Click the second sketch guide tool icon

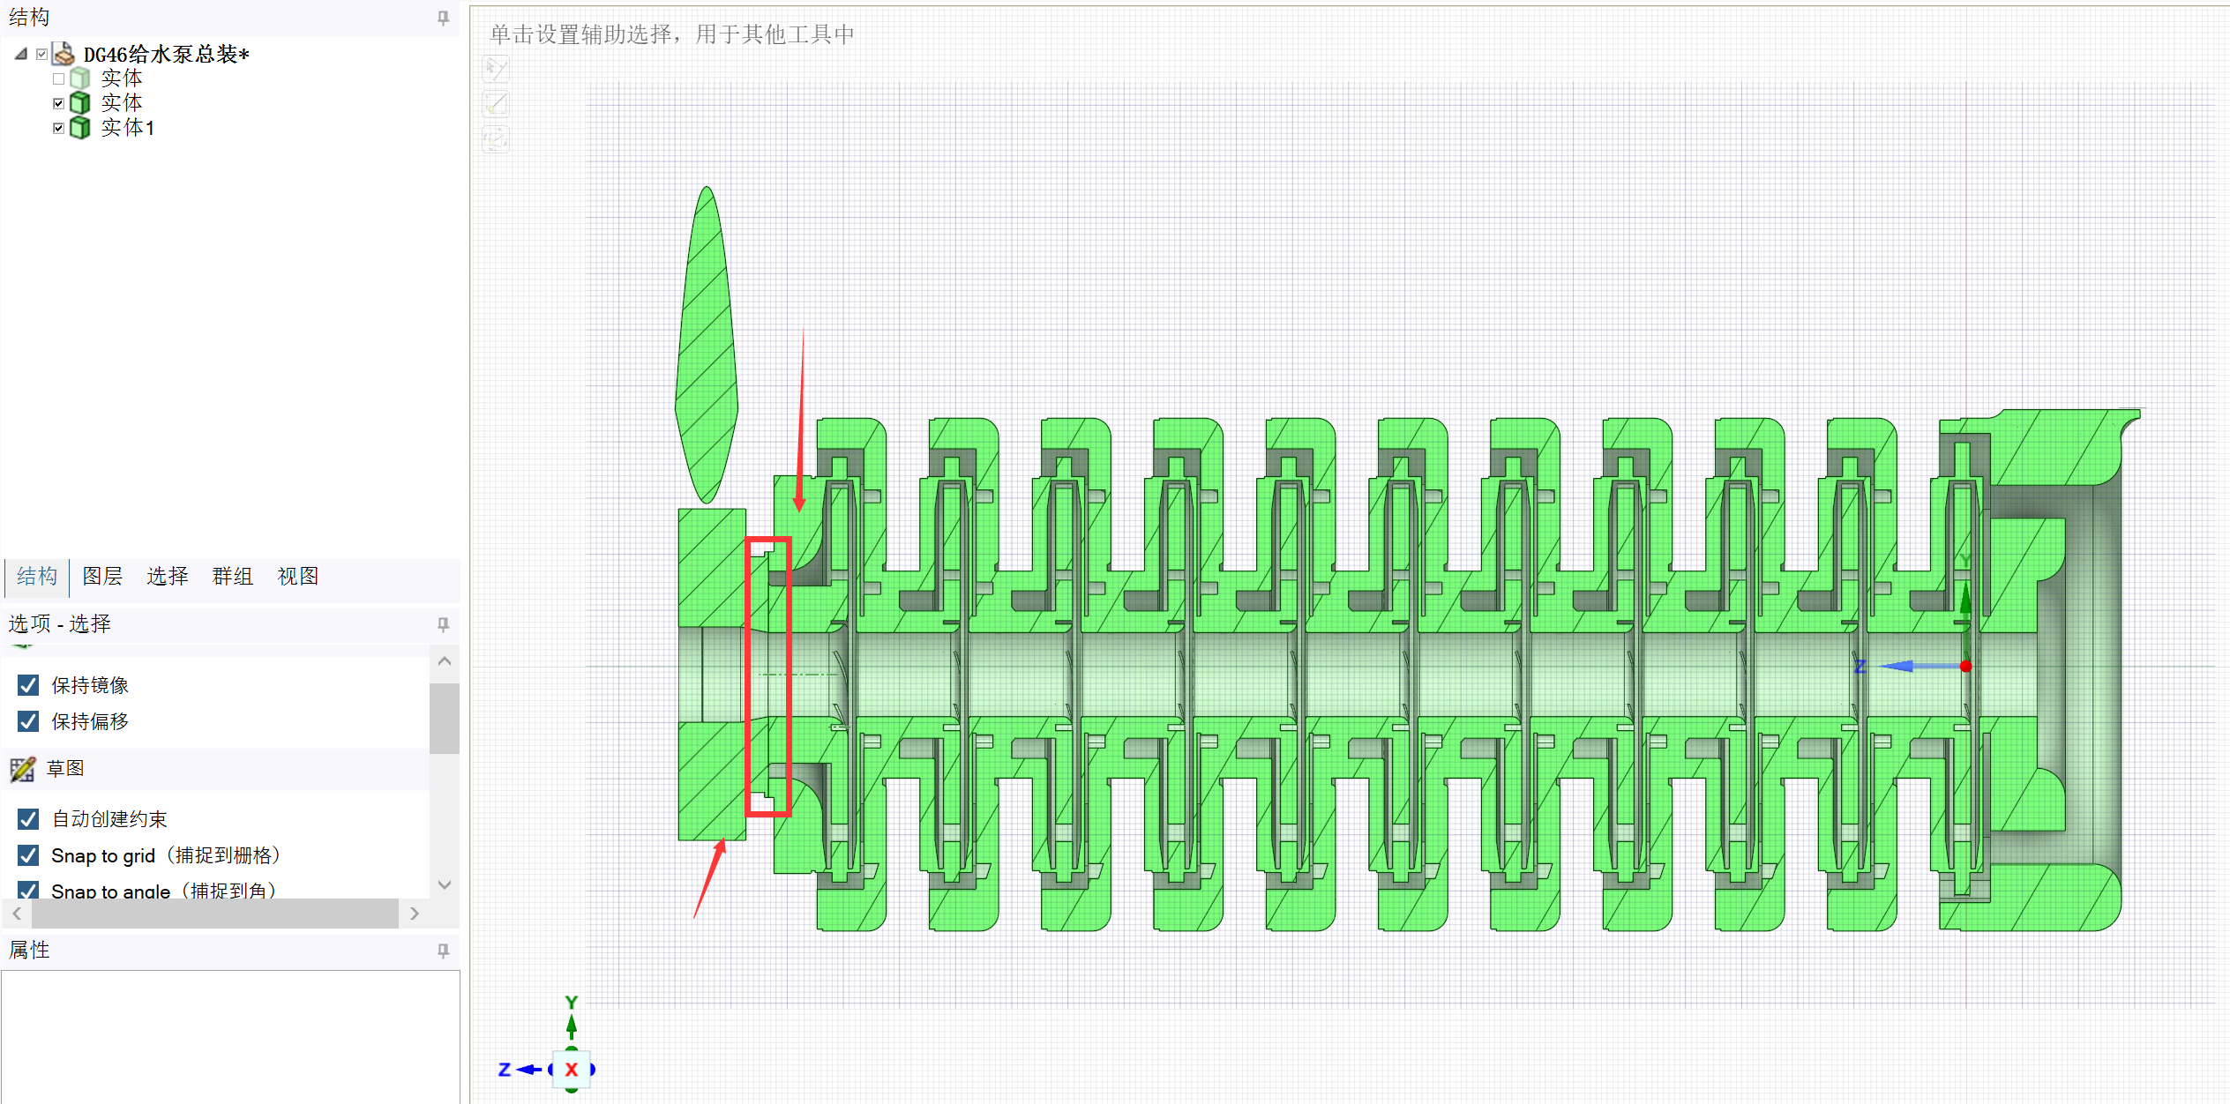[x=497, y=104]
